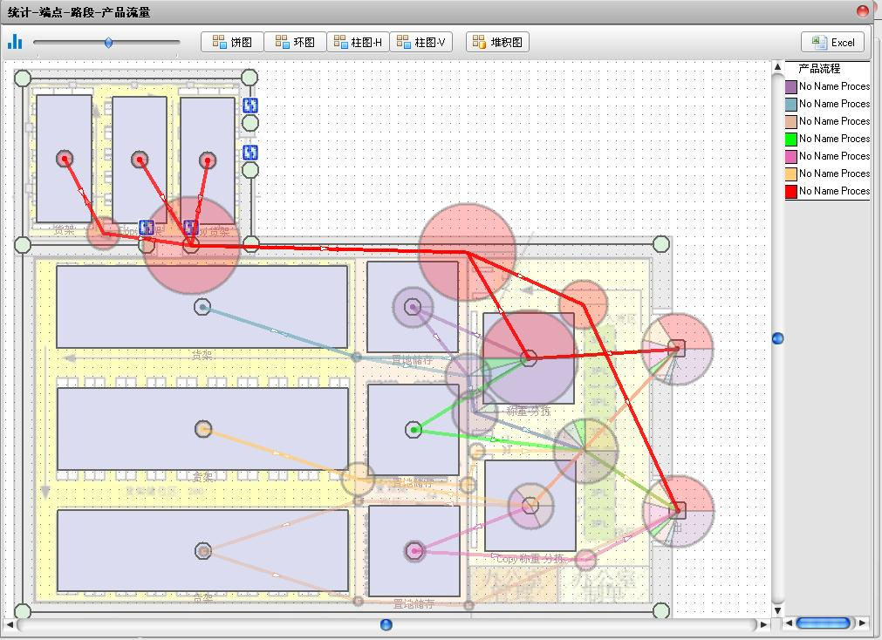Click the blue handle on canvas bottom scrollbar
This screenshot has height=640, width=882.
386,624
